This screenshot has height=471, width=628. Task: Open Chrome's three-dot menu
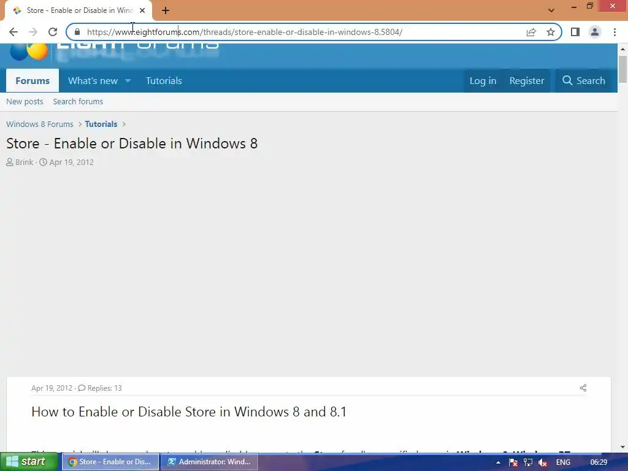[615, 32]
